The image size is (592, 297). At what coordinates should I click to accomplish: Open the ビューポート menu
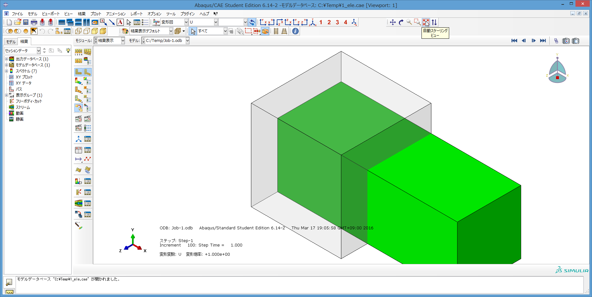51,14
